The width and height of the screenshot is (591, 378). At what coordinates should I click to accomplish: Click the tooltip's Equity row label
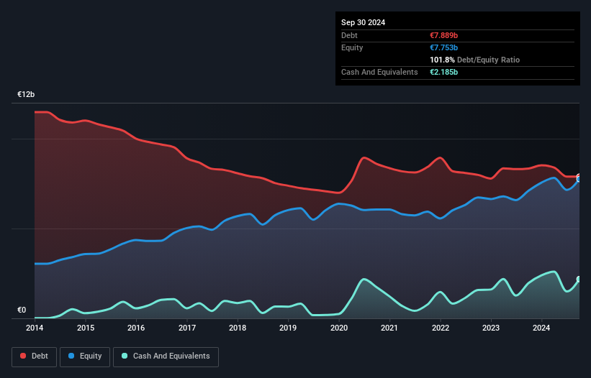point(352,47)
